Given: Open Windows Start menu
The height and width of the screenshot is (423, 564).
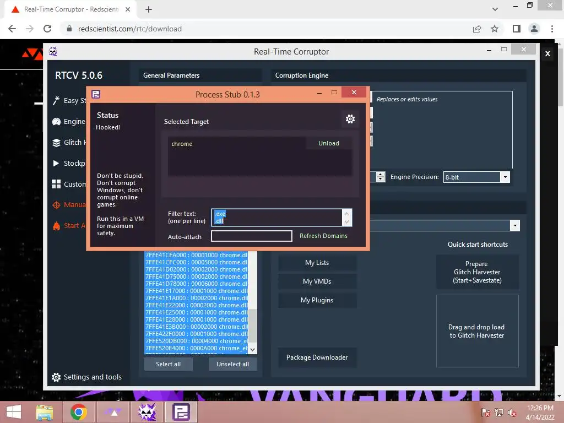Looking at the screenshot, I should (14, 412).
